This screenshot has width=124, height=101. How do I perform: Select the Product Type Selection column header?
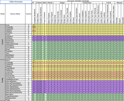click(x=76, y=14)
